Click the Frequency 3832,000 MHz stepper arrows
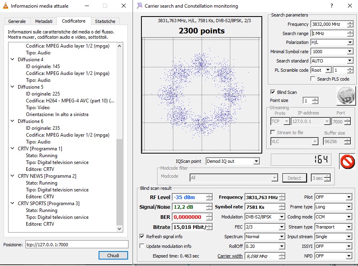Screen dimensions: 358x266 click(350, 24)
